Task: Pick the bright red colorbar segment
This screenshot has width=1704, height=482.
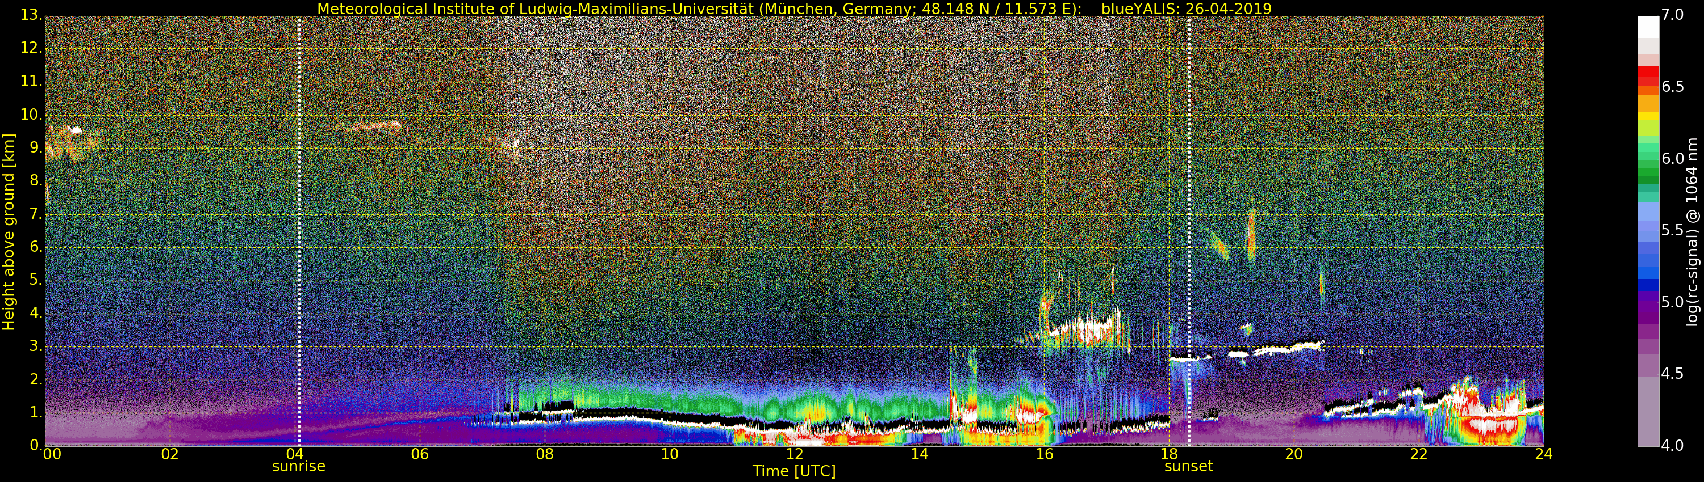Action: (x=1648, y=71)
